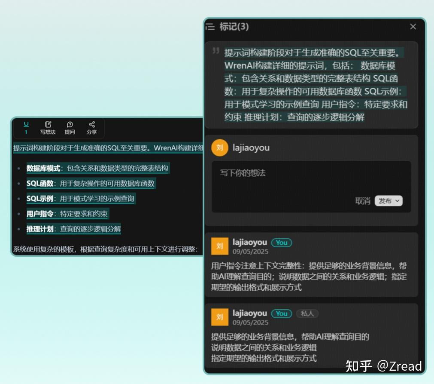Screen dimensions: 434x384
Task: Click the line starting 提示词构建阶段对于生成准确的SQL
Action: (x=108, y=148)
